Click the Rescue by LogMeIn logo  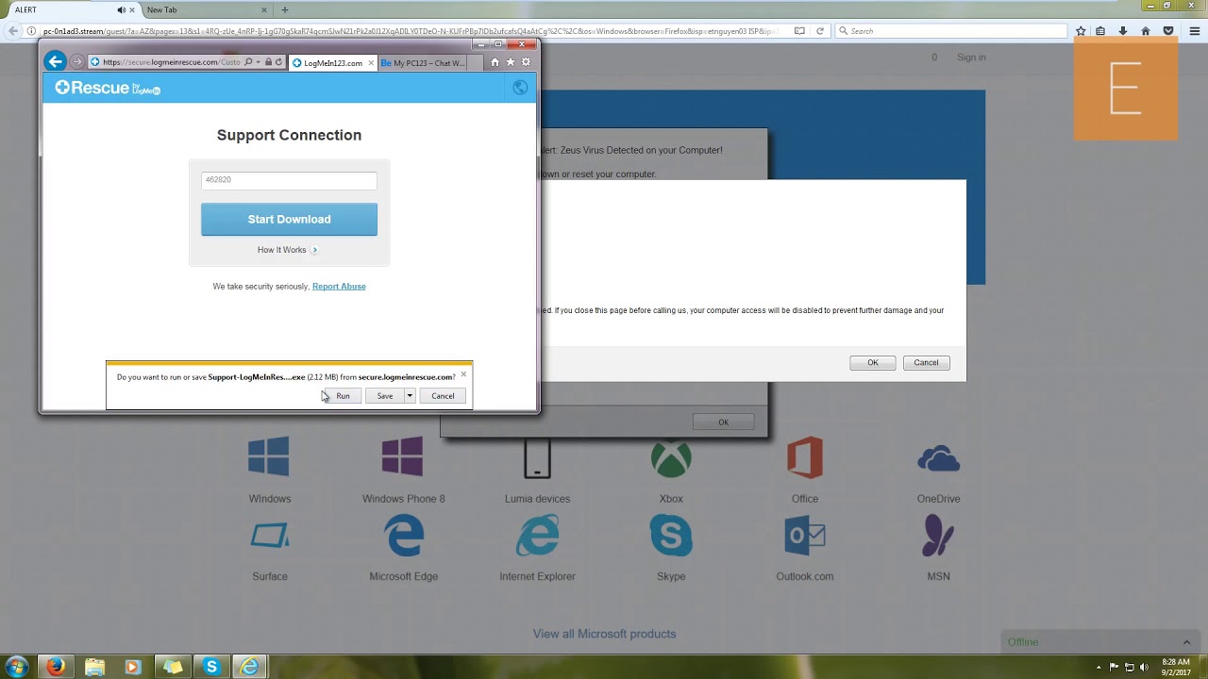[108, 88]
